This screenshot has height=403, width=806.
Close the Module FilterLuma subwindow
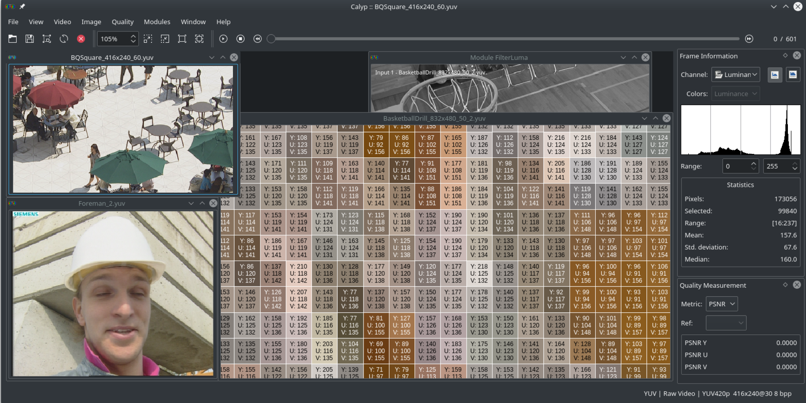(x=645, y=57)
